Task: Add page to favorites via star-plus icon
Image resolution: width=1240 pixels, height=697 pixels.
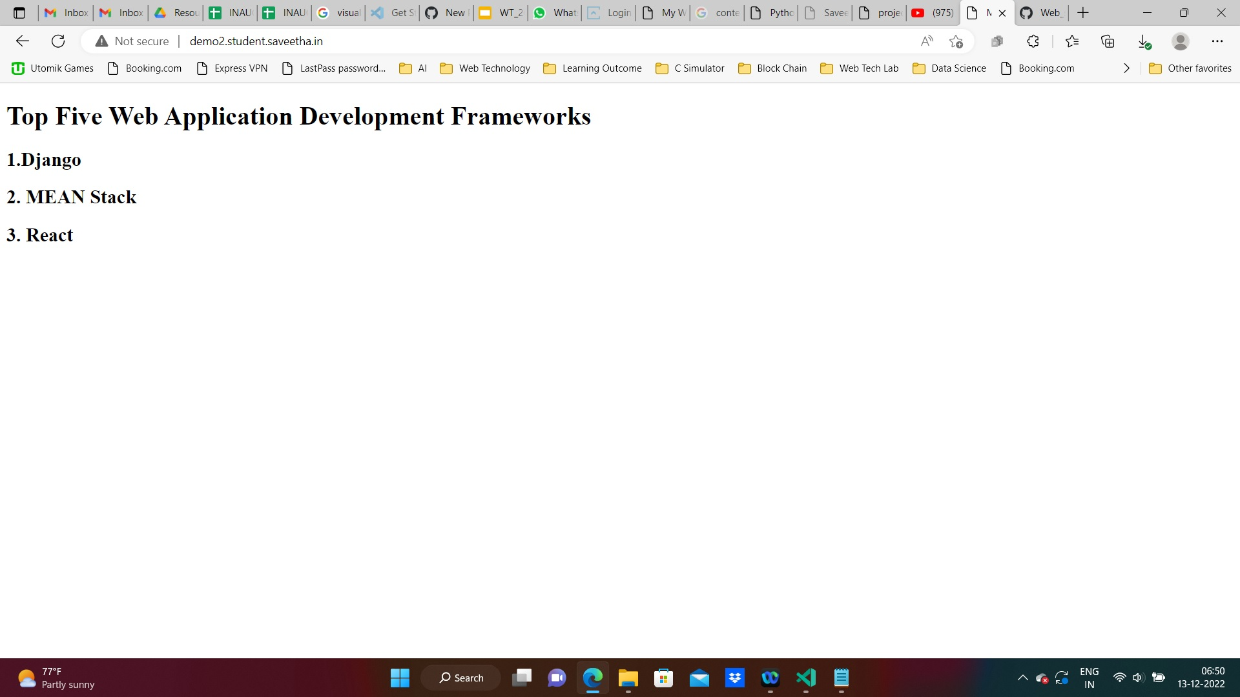Action: pos(956,41)
